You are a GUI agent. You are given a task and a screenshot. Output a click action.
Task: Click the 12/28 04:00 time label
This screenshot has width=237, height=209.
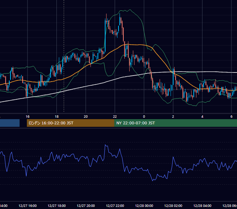pos(202,206)
